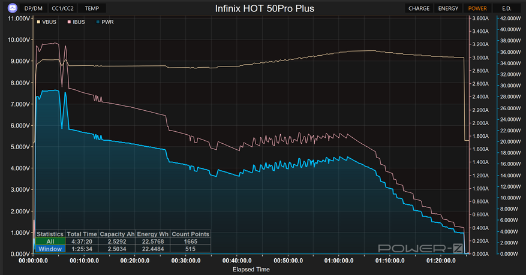
Task: Click the 2.5034 capacity value
Action: coord(117,249)
